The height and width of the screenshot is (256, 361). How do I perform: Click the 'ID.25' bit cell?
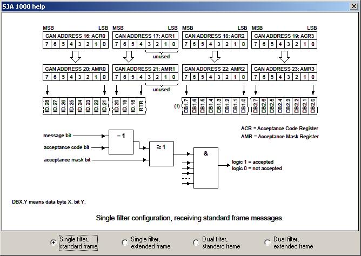point(71,106)
